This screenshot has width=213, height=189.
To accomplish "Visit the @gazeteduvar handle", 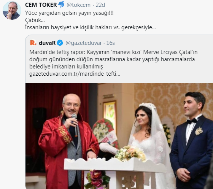I will pos(84,43).
